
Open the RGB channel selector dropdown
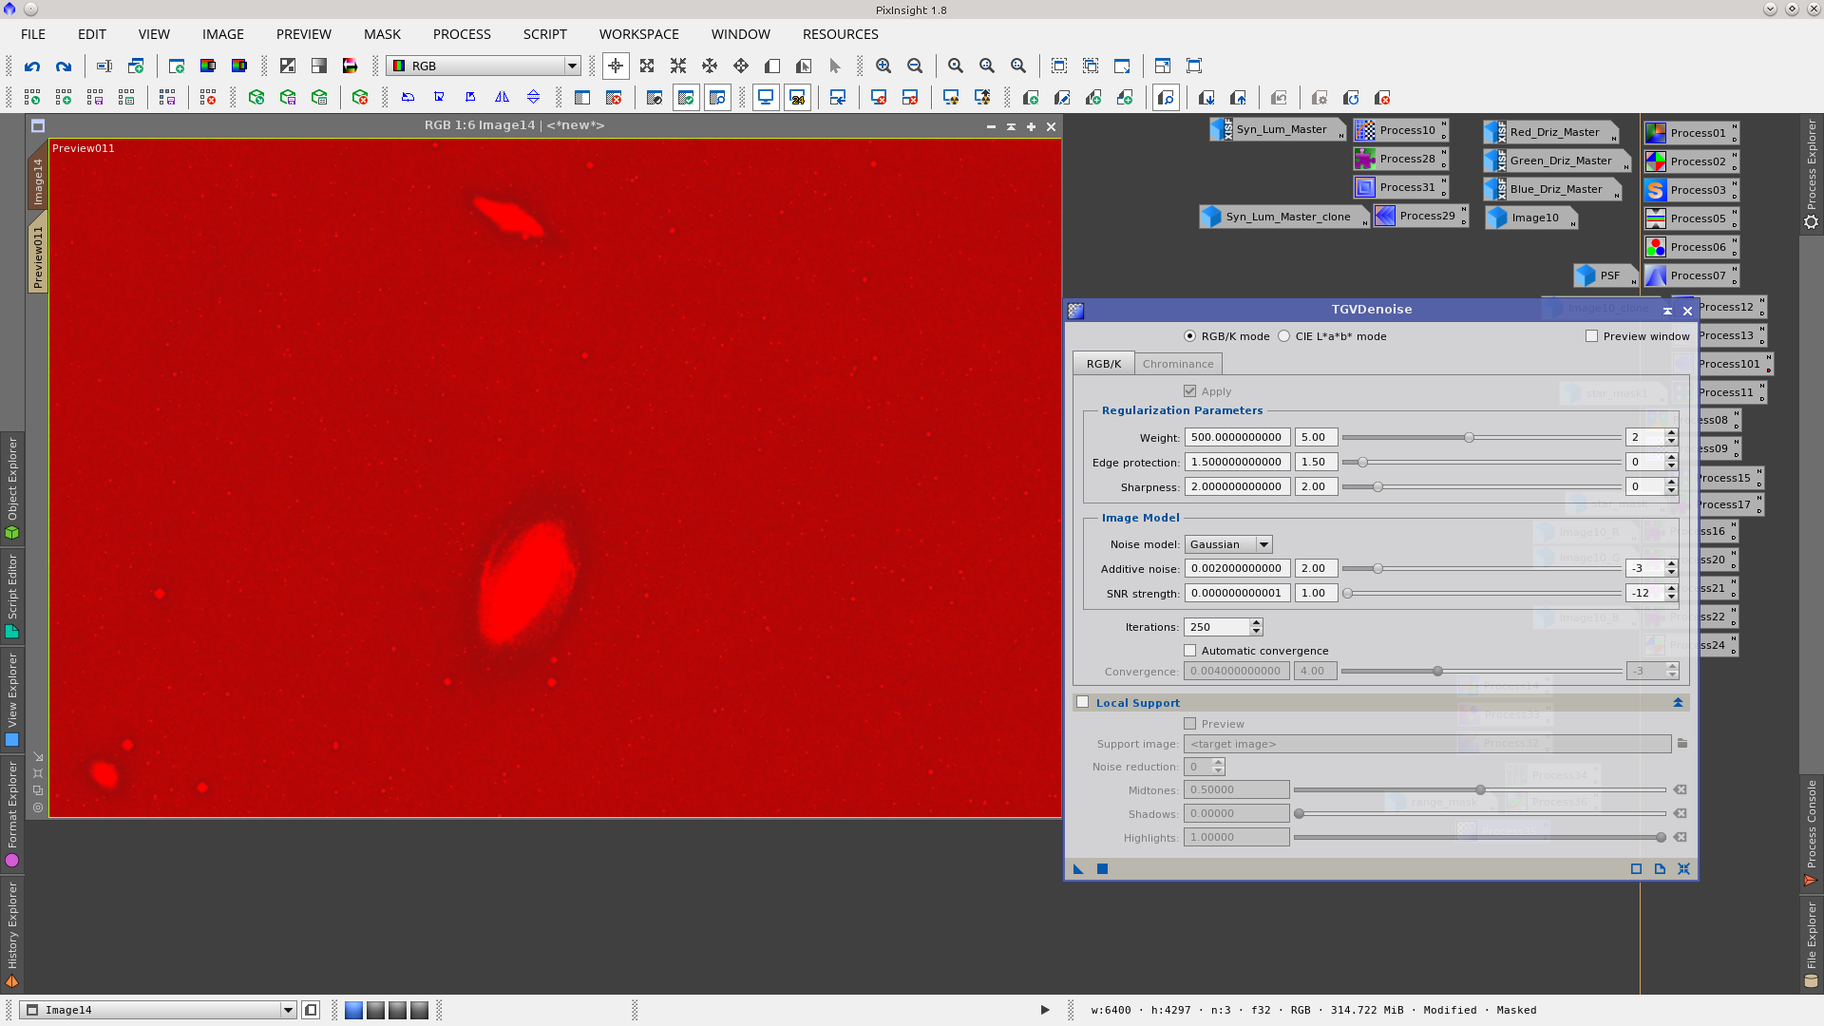coord(484,66)
